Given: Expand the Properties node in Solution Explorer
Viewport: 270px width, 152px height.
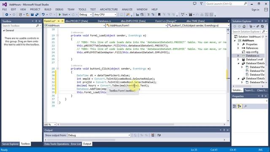Looking at the screenshot, I should [238, 44].
